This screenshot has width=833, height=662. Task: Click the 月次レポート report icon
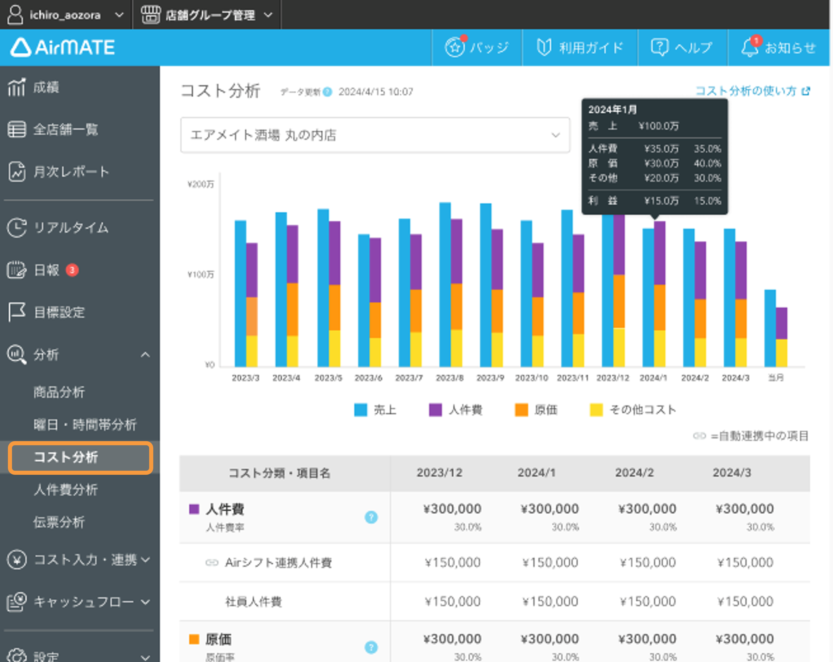[17, 172]
